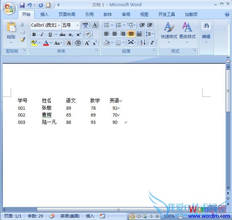The width and height of the screenshot is (232, 220).
Task: Open Font dialog launcher in 字体 group
Action: (x=97, y=50)
